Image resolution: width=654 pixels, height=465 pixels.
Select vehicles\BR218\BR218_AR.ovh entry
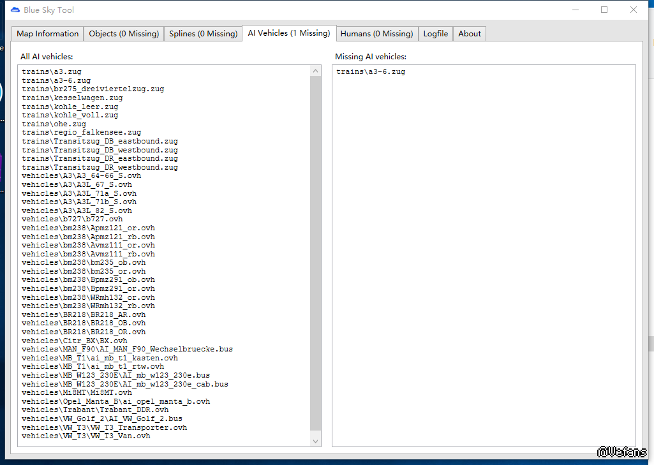[x=84, y=315]
